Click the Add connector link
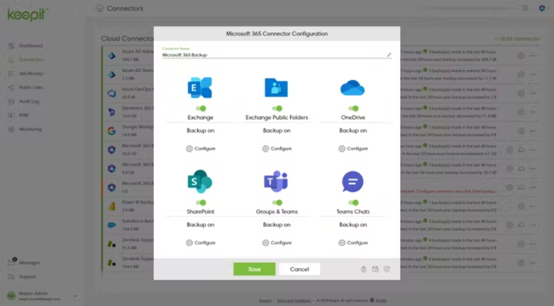This screenshot has height=306, width=554. click(517, 39)
